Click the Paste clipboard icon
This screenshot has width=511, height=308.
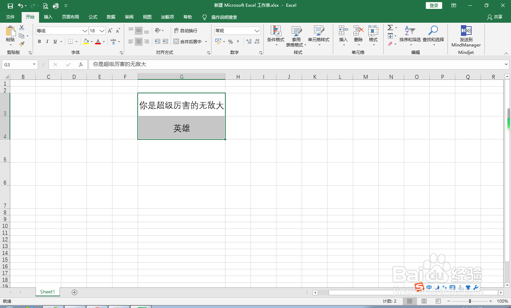[x=10, y=31]
